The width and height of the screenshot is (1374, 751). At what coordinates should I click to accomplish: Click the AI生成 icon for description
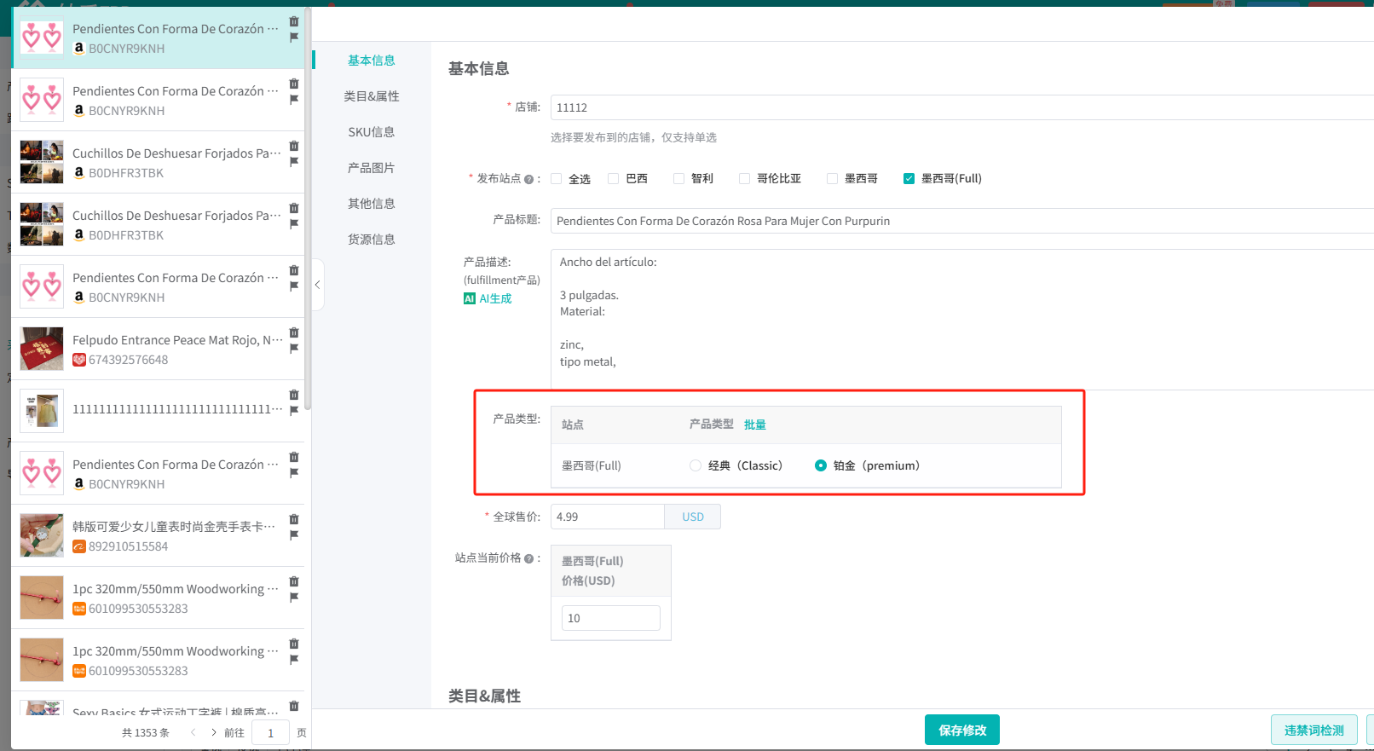point(470,298)
